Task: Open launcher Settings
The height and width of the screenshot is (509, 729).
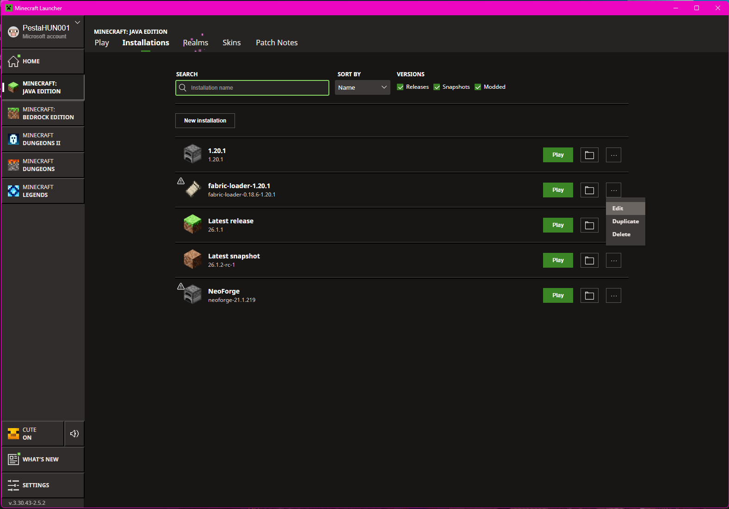Action: point(43,485)
